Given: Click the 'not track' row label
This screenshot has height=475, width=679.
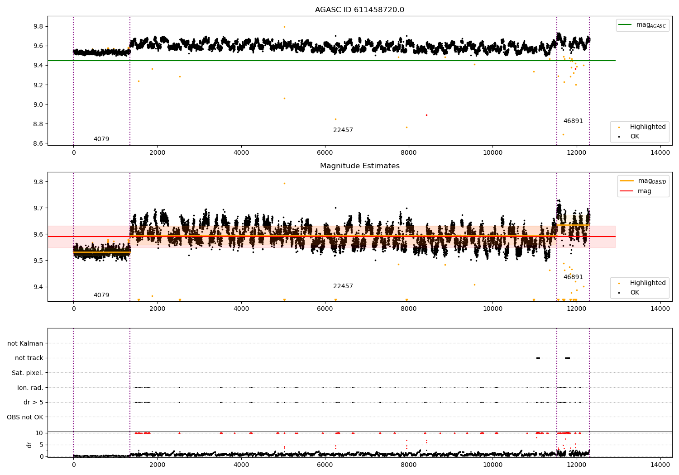Looking at the screenshot, I should (29, 358).
